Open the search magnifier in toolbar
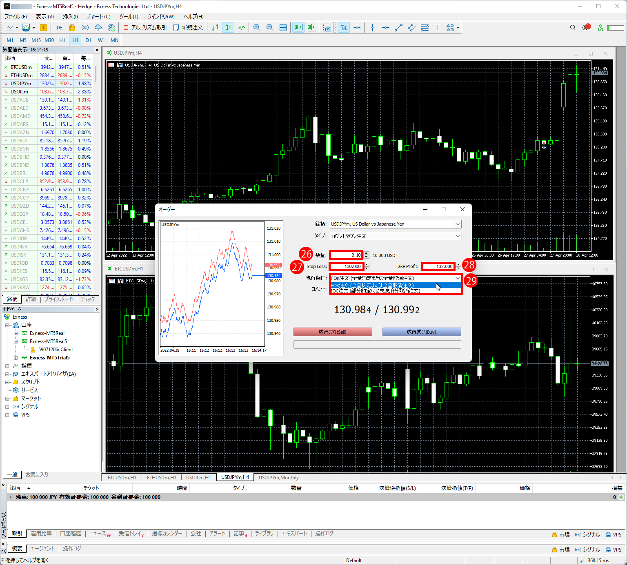 pyautogui.click(x=573, y=27)
